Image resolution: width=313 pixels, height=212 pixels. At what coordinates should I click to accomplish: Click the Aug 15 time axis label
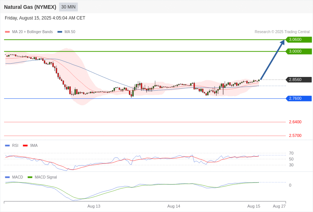coord(254,206)
